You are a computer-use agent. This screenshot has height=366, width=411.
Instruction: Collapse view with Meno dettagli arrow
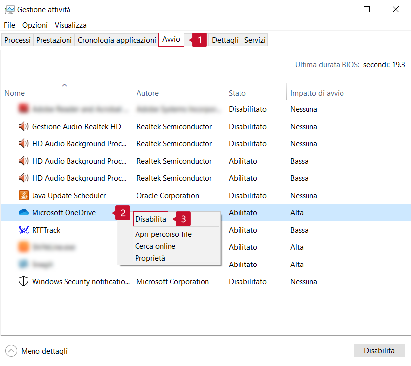click(11, 351)
